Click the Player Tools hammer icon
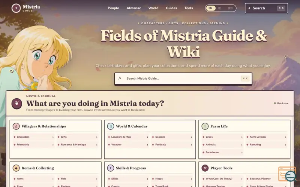This screenshot has width=300, height=187. (x=205, y=168)
